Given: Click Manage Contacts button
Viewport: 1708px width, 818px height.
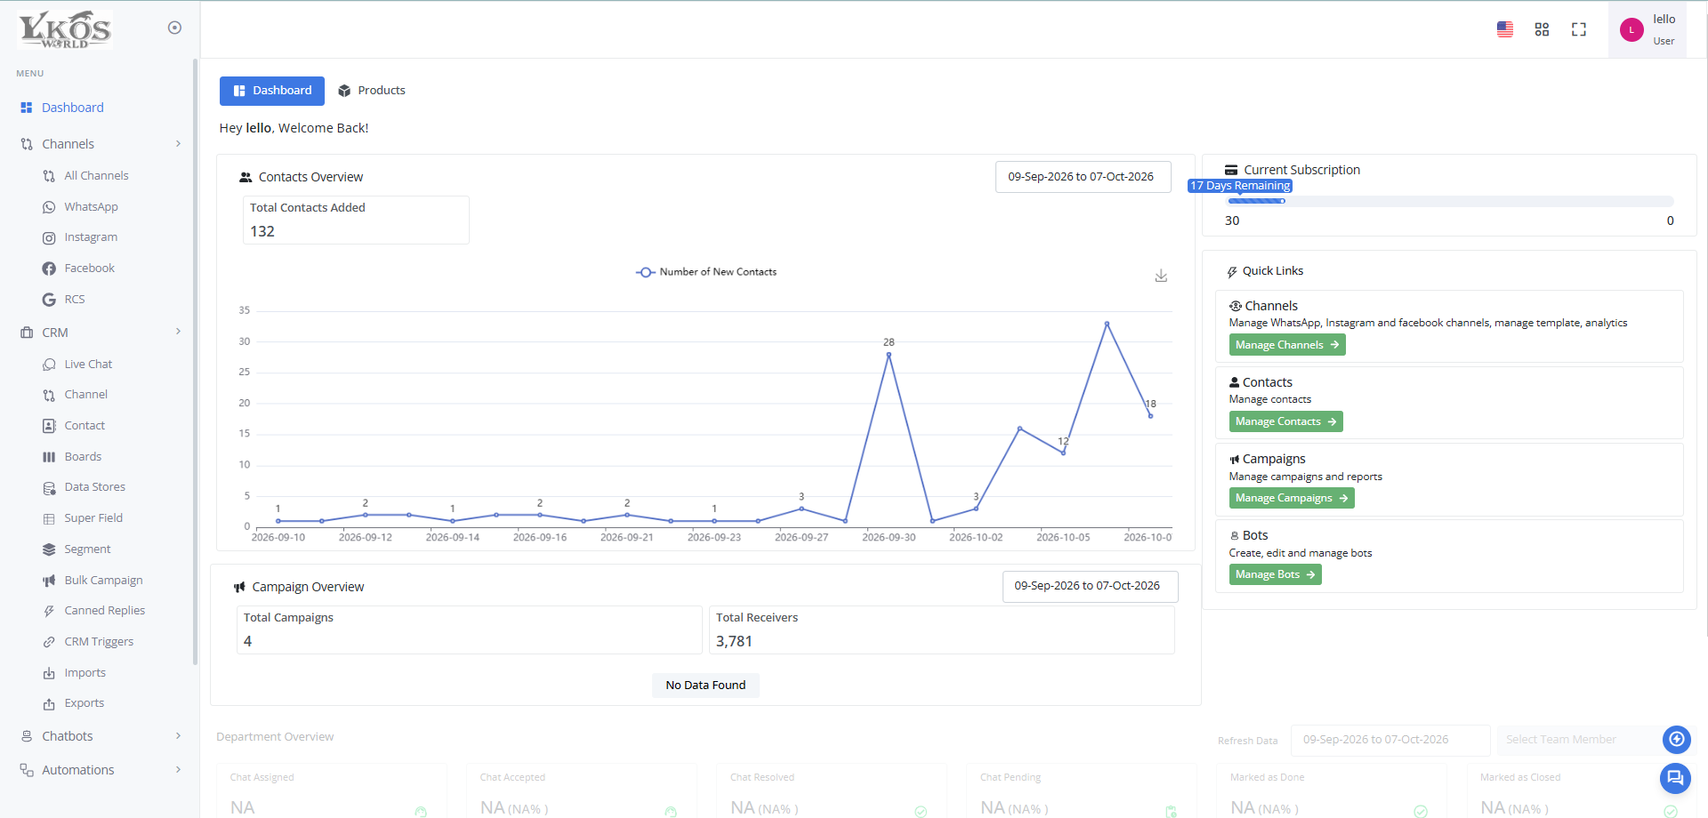Looking at the screenshot, I should pos(1285,421).
